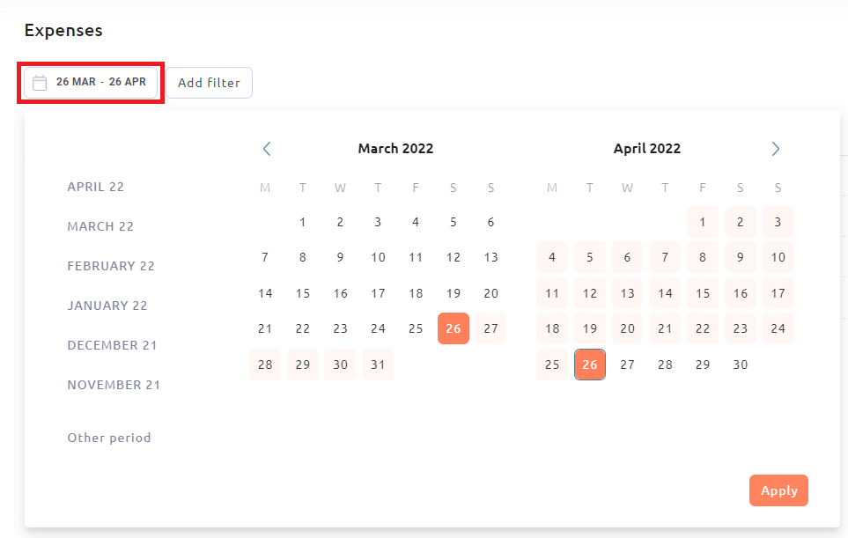The height and width of the screenshot is (538, 848).
Task: Choose the FEBRUARY 22 preset
Action: [111, 266]
